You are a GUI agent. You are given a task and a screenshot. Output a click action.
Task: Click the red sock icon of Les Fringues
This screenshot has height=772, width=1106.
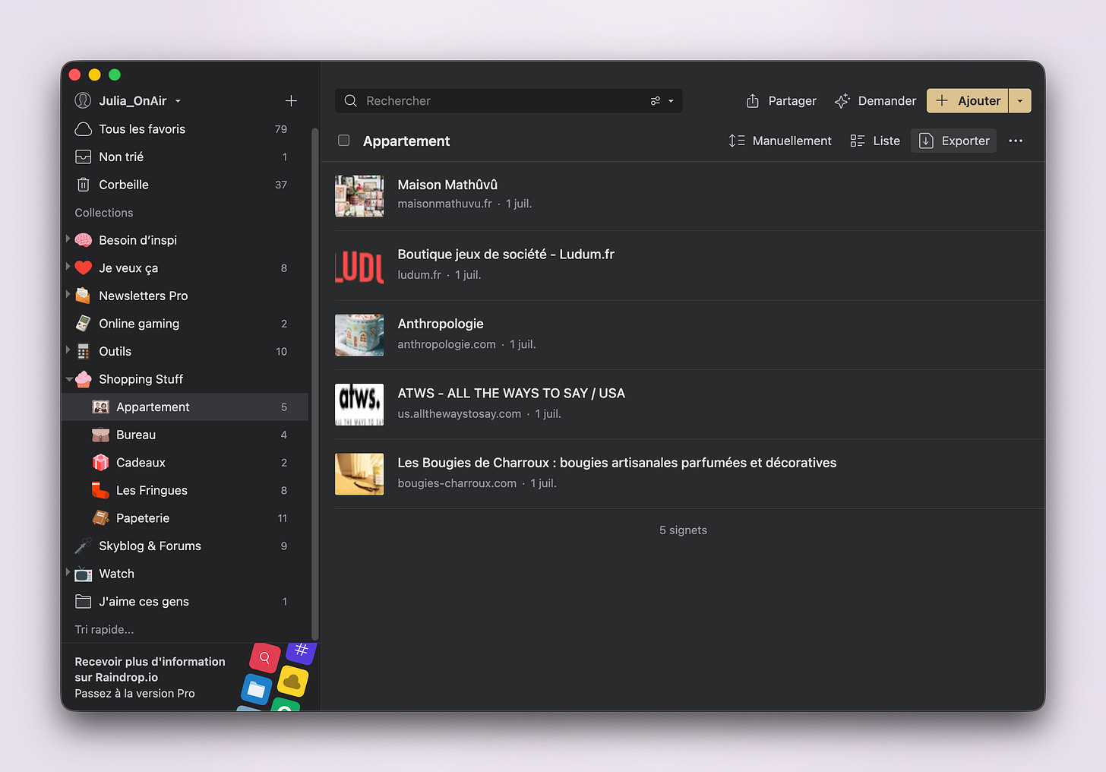(x=100, y=490)
